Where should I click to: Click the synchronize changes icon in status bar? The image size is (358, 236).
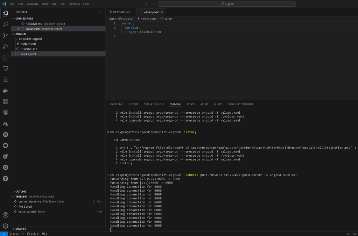click(x=22, y=234)
